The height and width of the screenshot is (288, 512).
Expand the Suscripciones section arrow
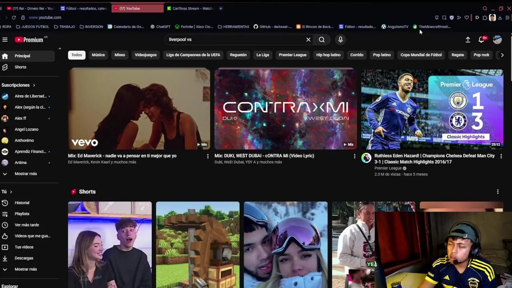(34, 85)
